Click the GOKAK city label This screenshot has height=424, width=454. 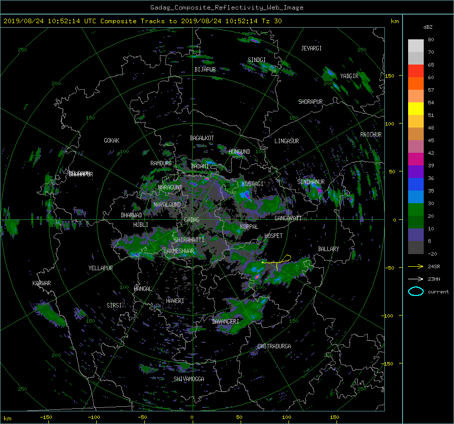[112, 141]
